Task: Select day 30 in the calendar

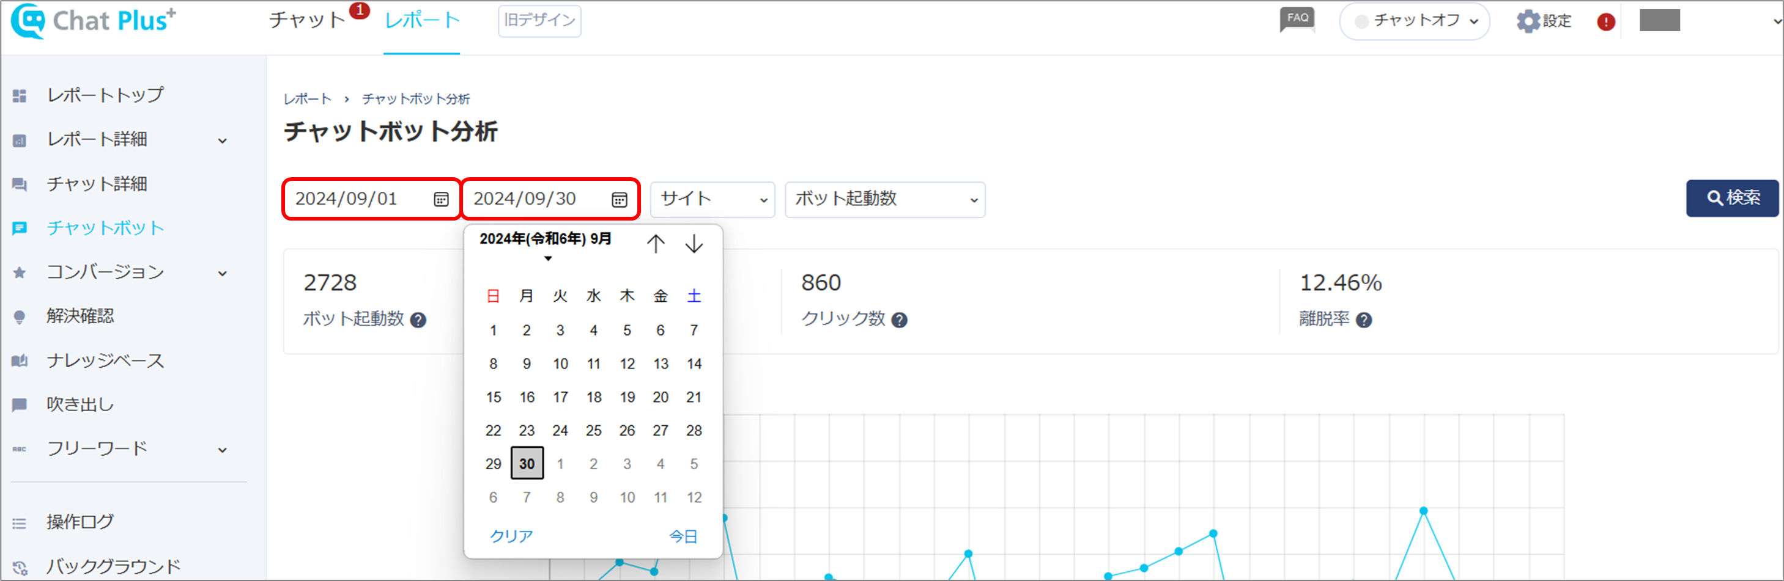Action: coord(527,464)
